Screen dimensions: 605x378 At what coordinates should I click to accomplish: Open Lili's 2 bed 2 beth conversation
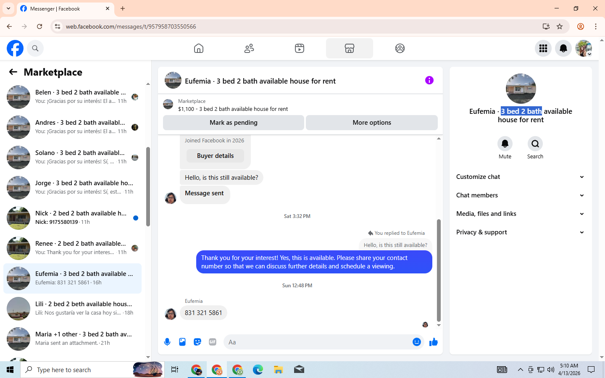[72, 309]
